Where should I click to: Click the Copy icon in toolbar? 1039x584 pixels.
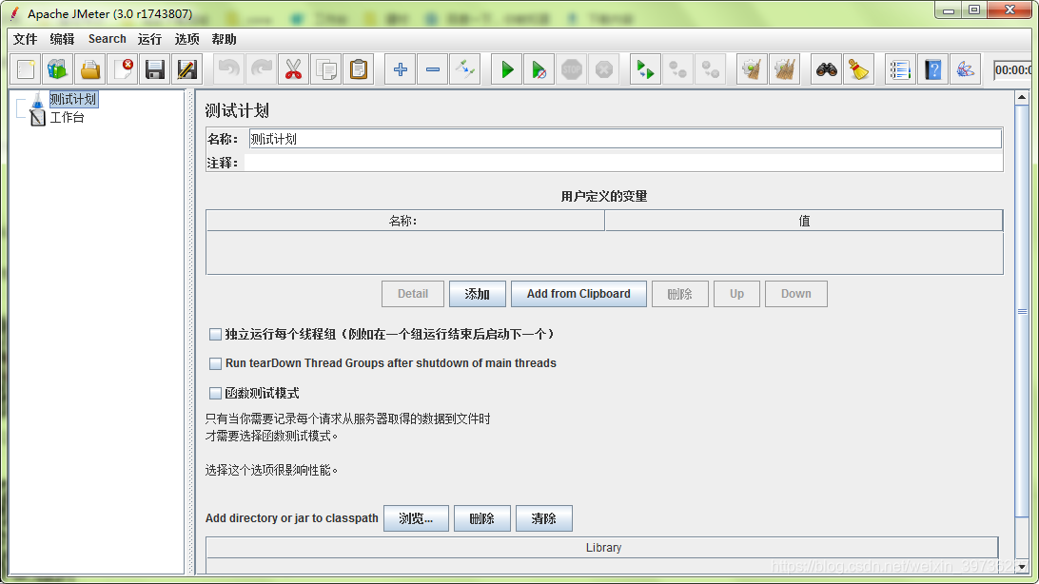pos(326,69)
